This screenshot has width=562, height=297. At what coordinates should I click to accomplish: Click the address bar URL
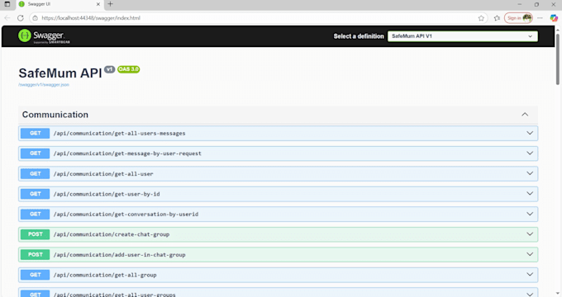(91, 18)
